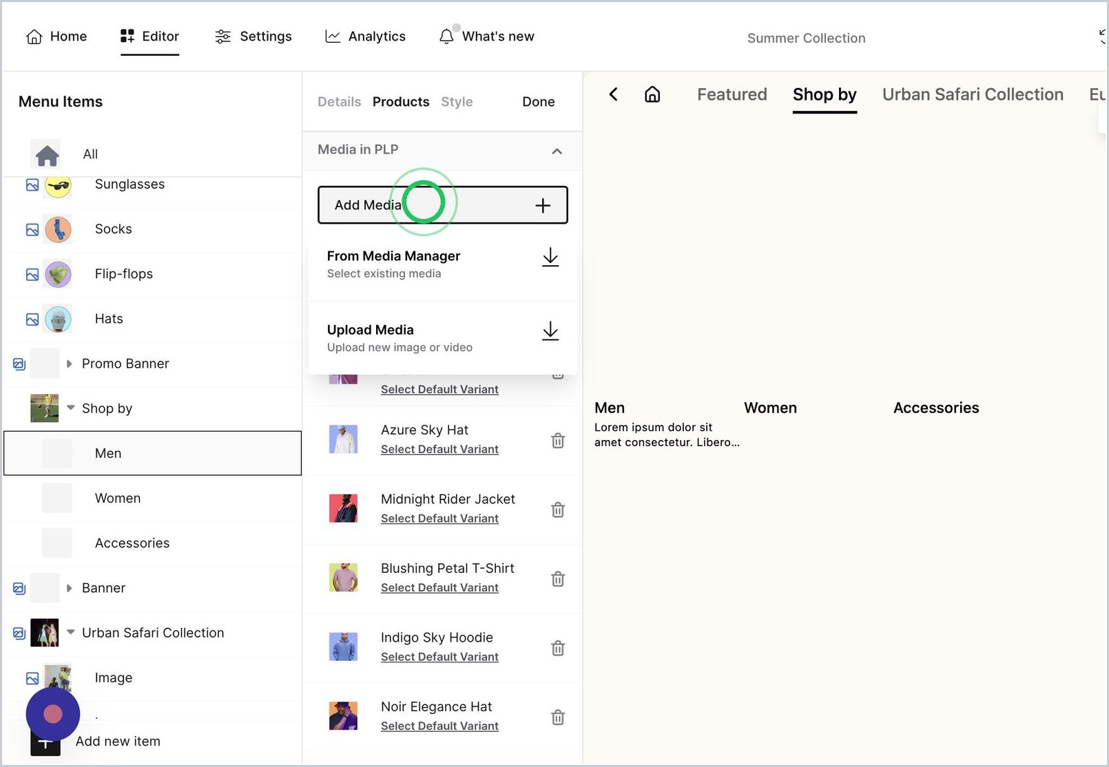Select the Women sub-item
This screenshot has height=767, width=1109.
pyautogui.click(x=152, y=498)
